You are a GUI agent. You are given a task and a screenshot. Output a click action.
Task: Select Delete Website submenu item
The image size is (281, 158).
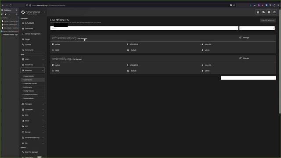tap(28, 98)
